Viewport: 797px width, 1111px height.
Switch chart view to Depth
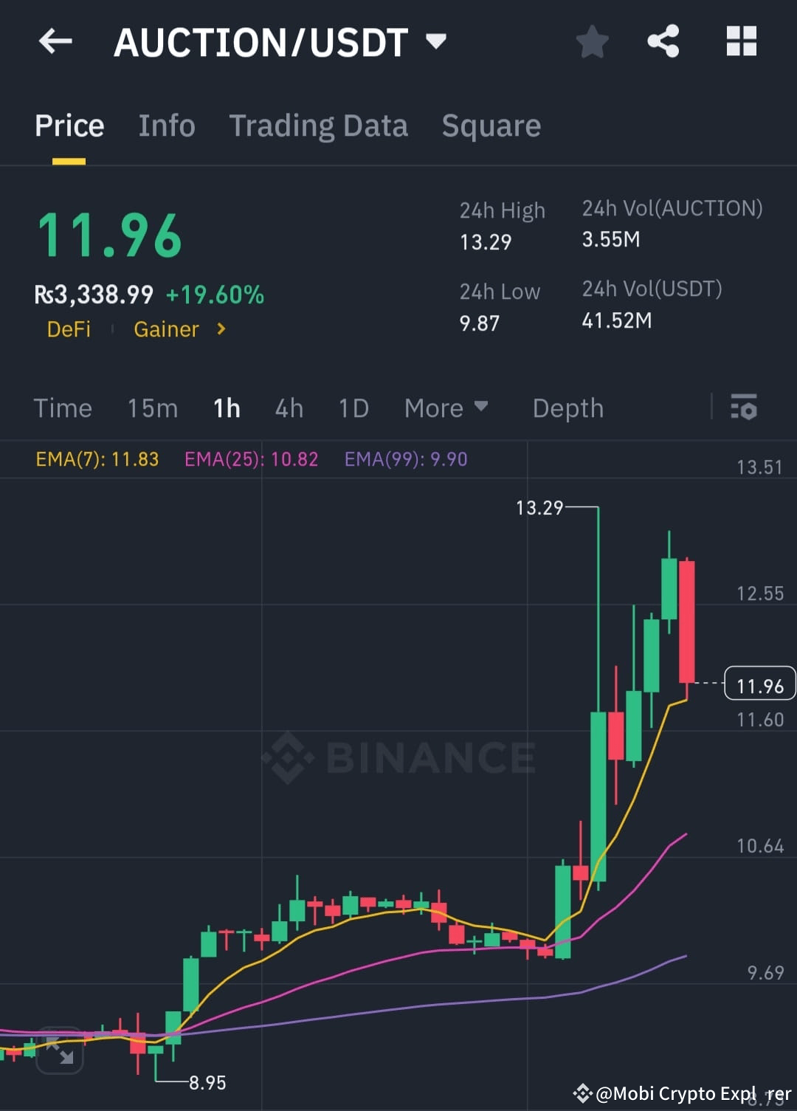coord(567,408)
